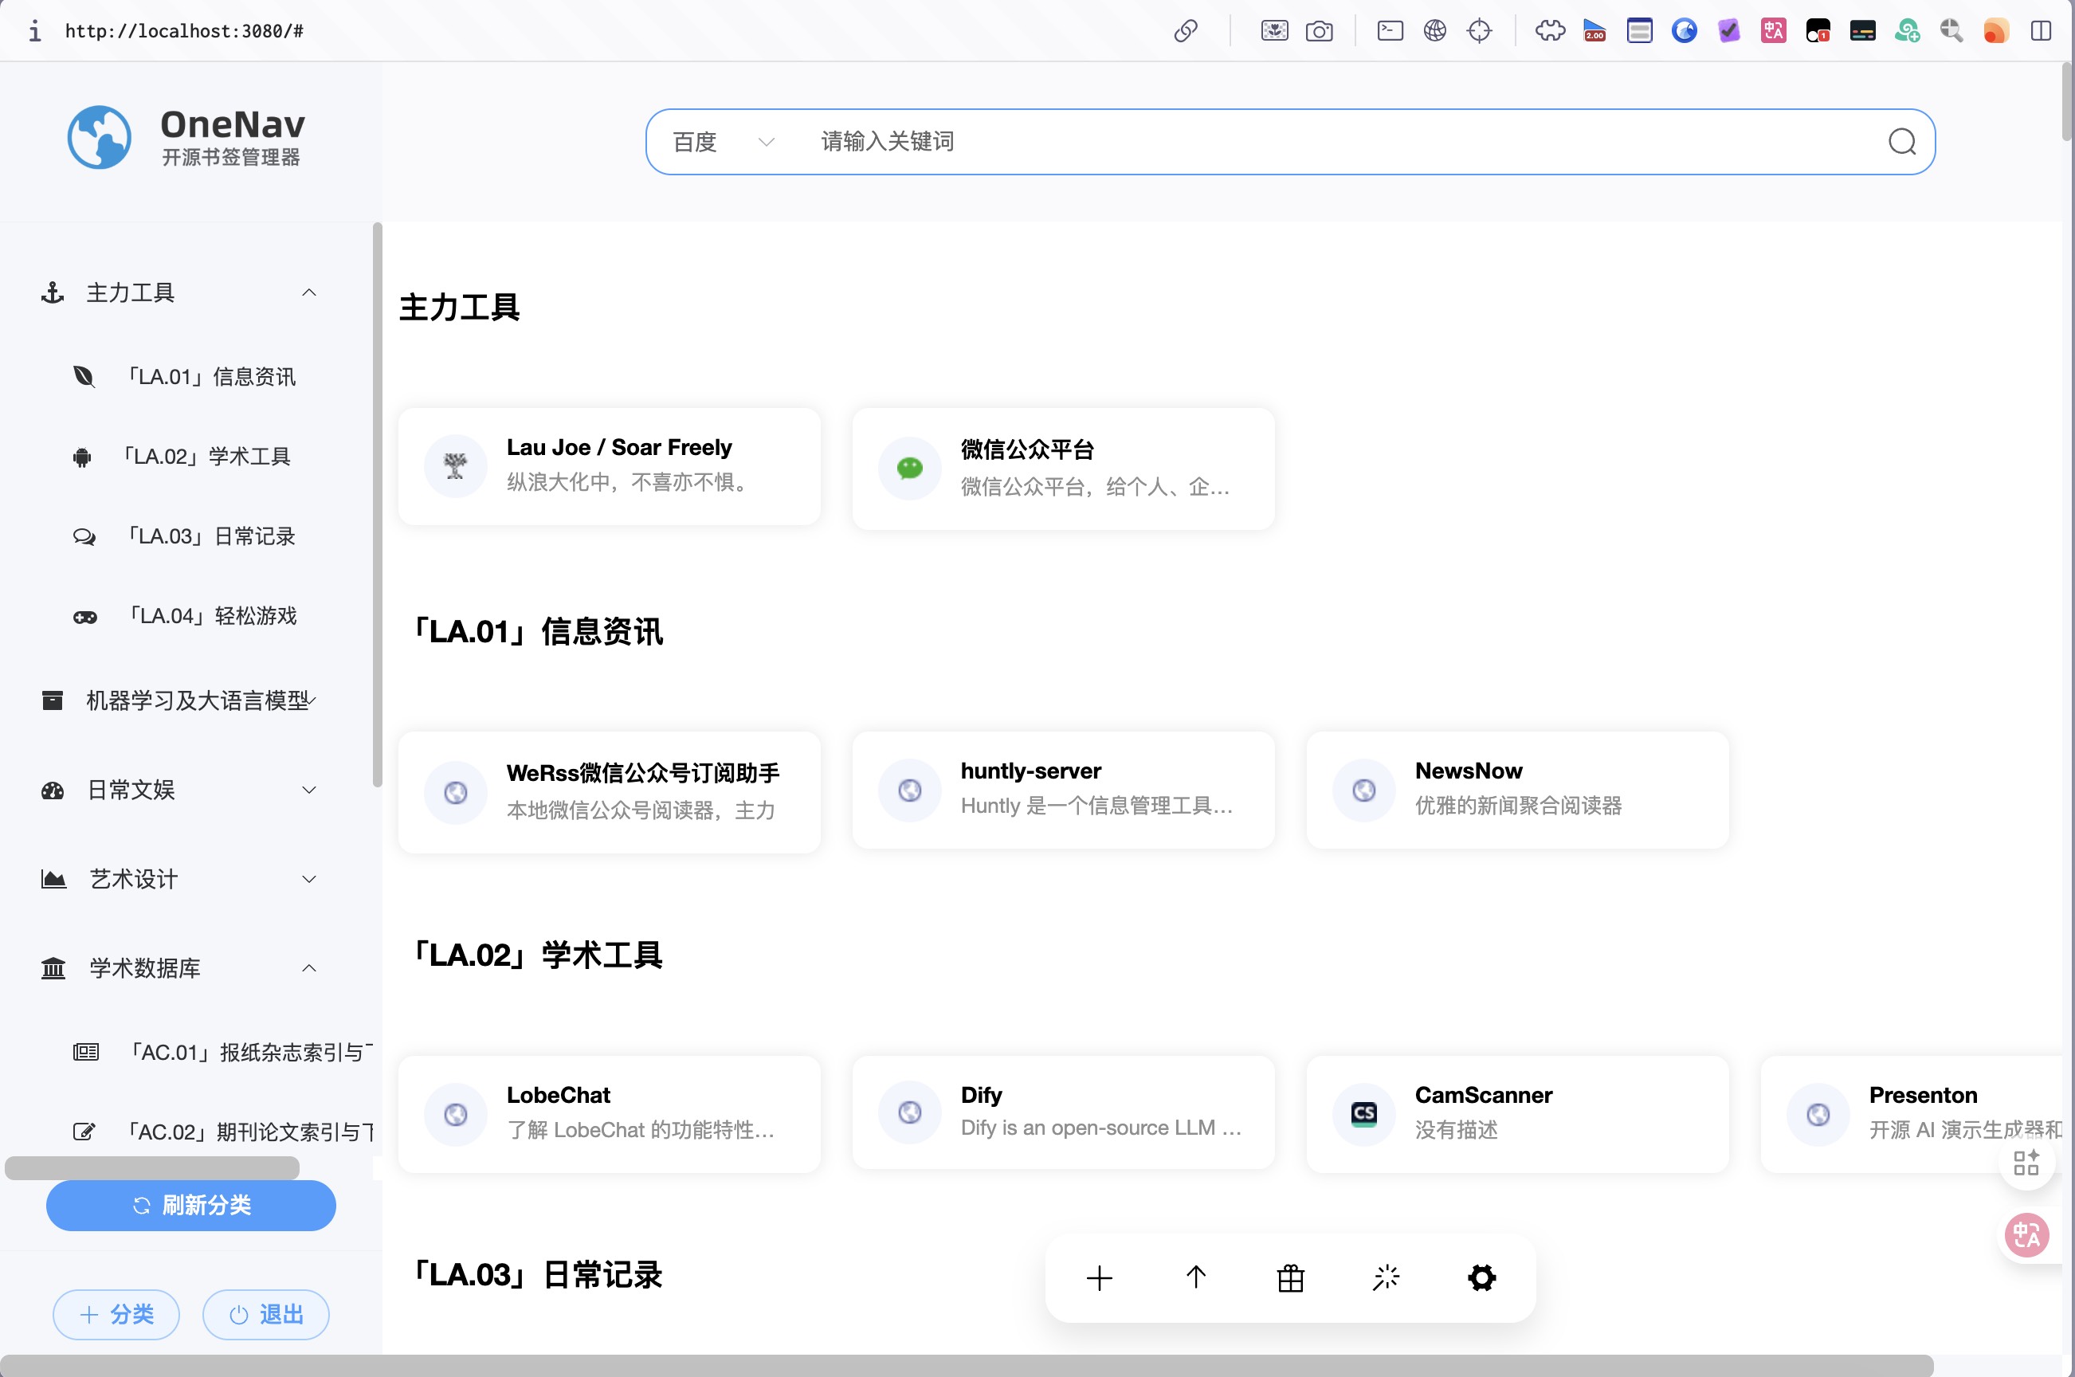Click the 刷新分类 button
2075x1377 pixels.
(190, 1205)
